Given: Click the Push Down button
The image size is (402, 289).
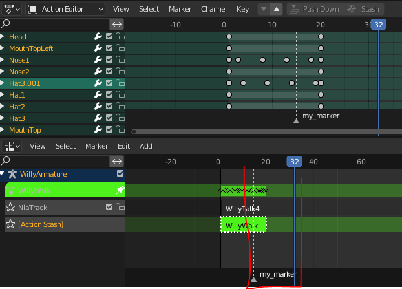Looking at the screenshot, I should pos(315,9).
